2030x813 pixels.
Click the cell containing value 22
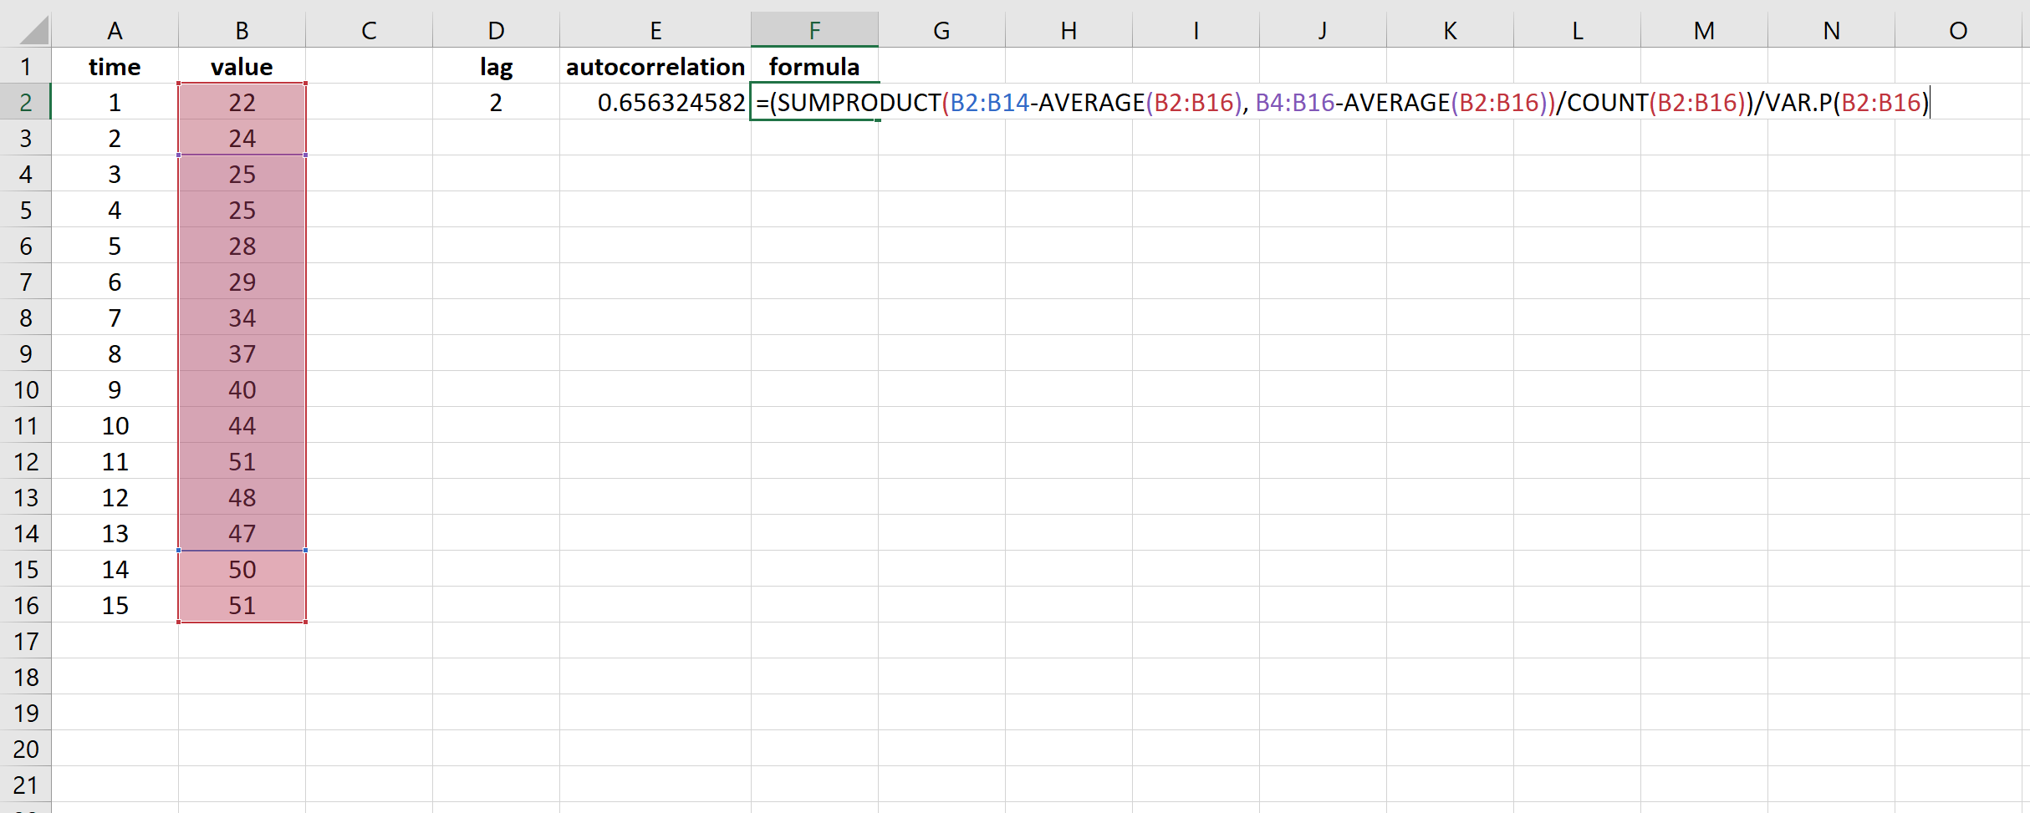pyautogui.click(x=242, y=102)
